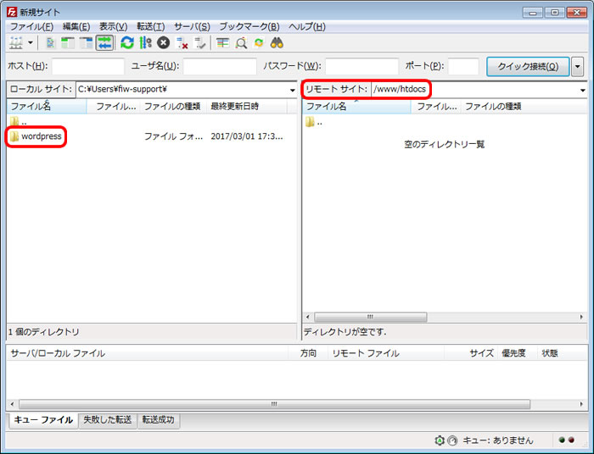Sort local list by ファイル名 column

coord(47,106)
